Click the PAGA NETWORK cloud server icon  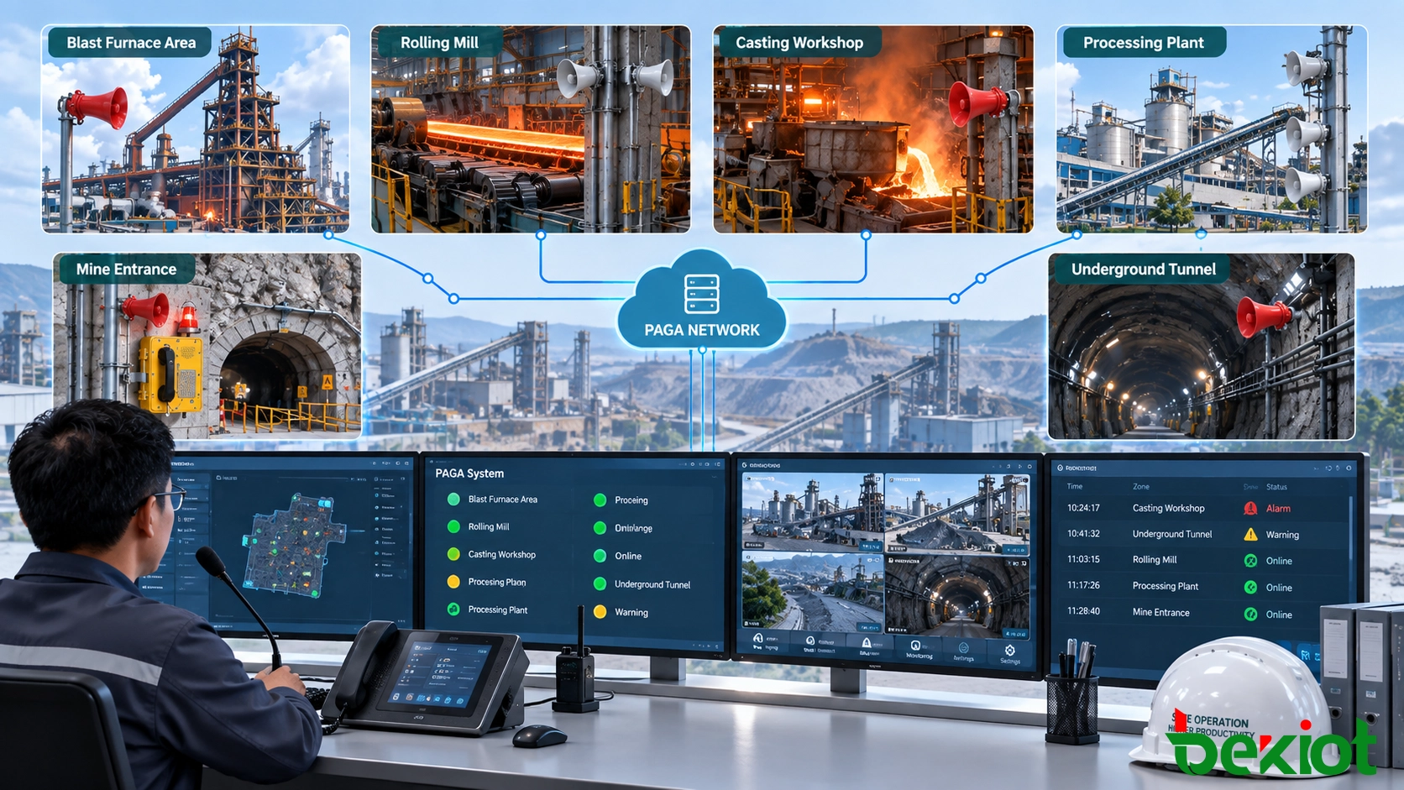tap(701, 294)
